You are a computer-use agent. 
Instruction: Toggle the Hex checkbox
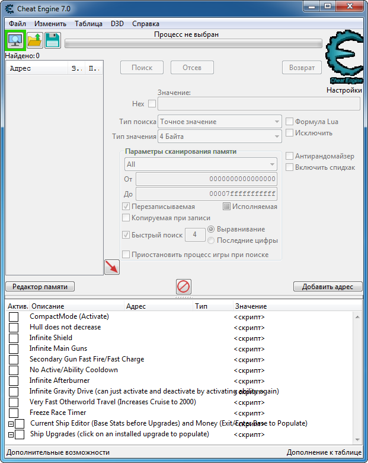tap(152, 104)
